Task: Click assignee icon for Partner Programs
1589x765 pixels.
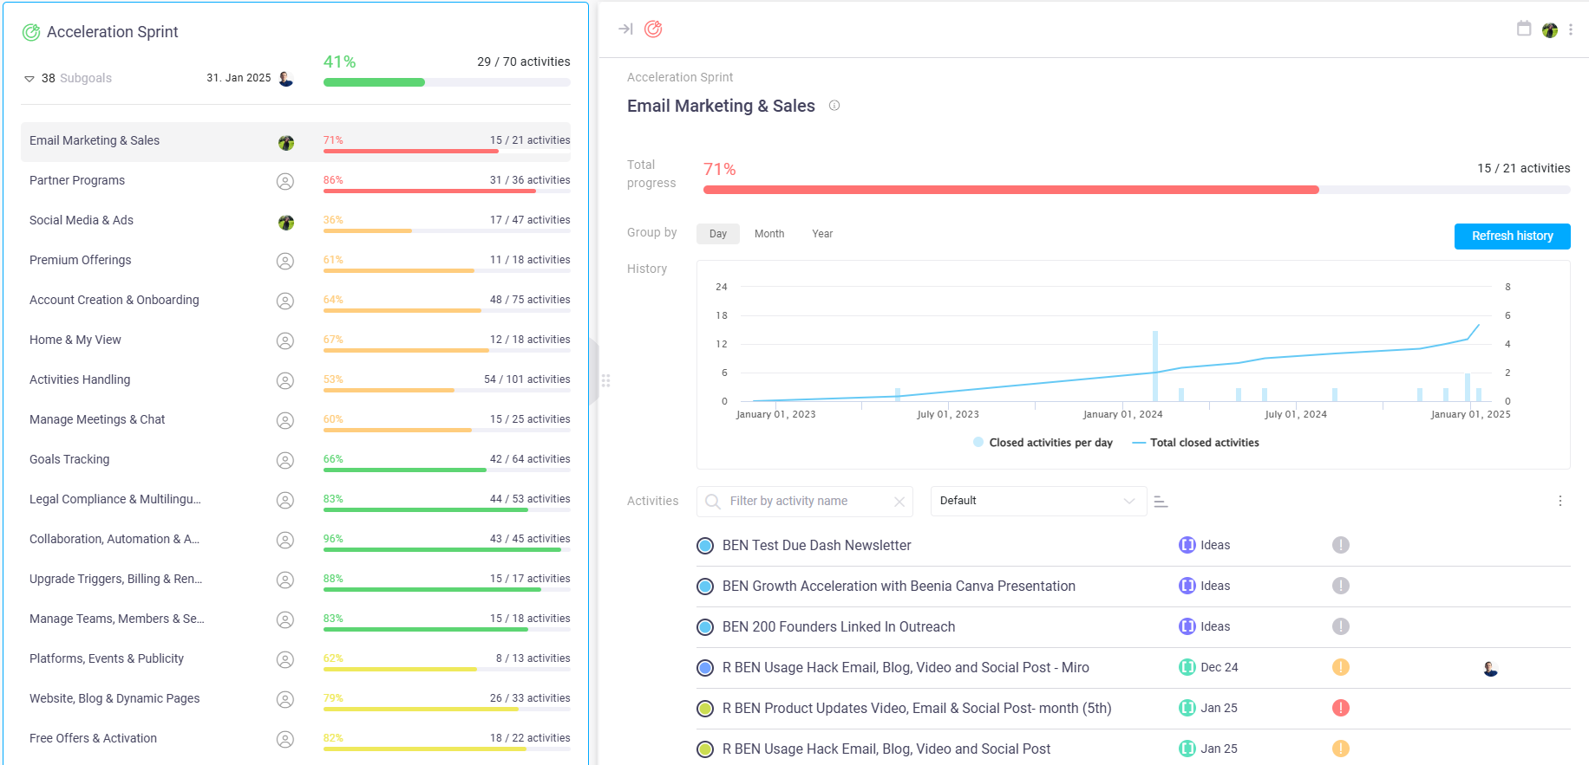Action: pyautogui.click(x=284, y=181)
